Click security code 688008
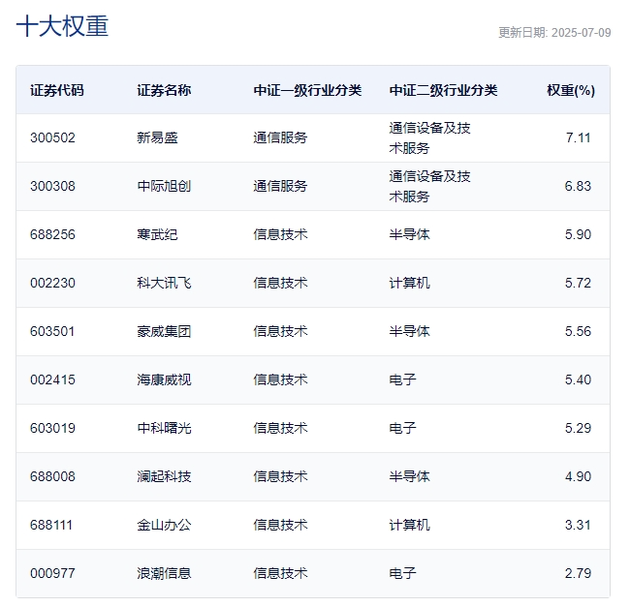Image resolution: width=630 pixels, height=607 pixels. [52, 476]
